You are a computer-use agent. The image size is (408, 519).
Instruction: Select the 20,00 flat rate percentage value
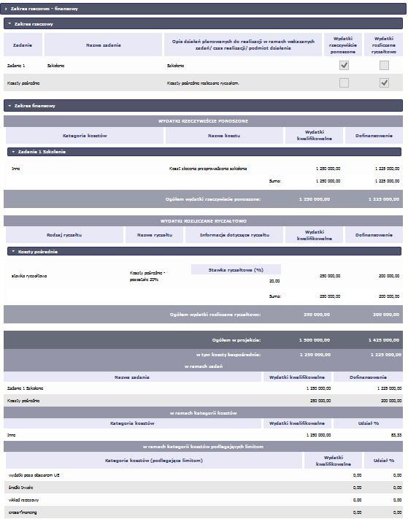click(x=274, y=281)
